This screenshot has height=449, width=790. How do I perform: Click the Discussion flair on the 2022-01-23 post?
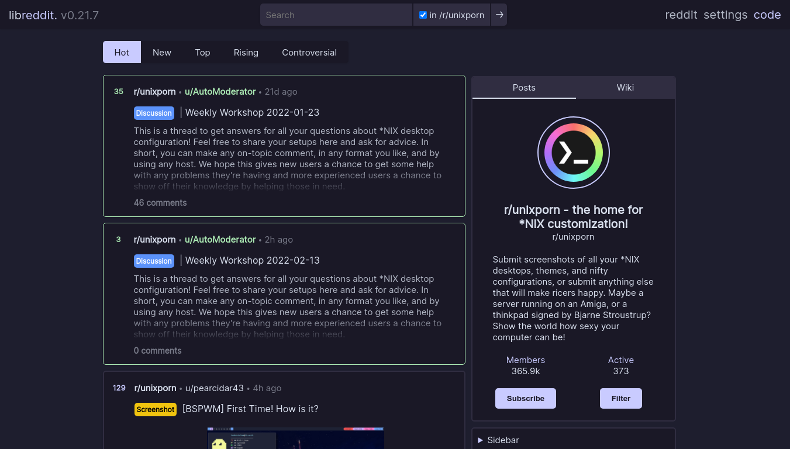point(154,113)
